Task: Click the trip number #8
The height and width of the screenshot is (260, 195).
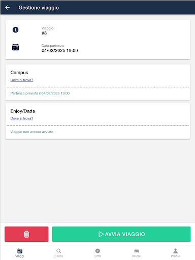Action: (x=44, y=33)
